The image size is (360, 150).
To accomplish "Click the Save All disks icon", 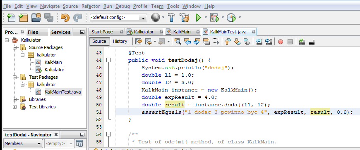I will (49, 17).
